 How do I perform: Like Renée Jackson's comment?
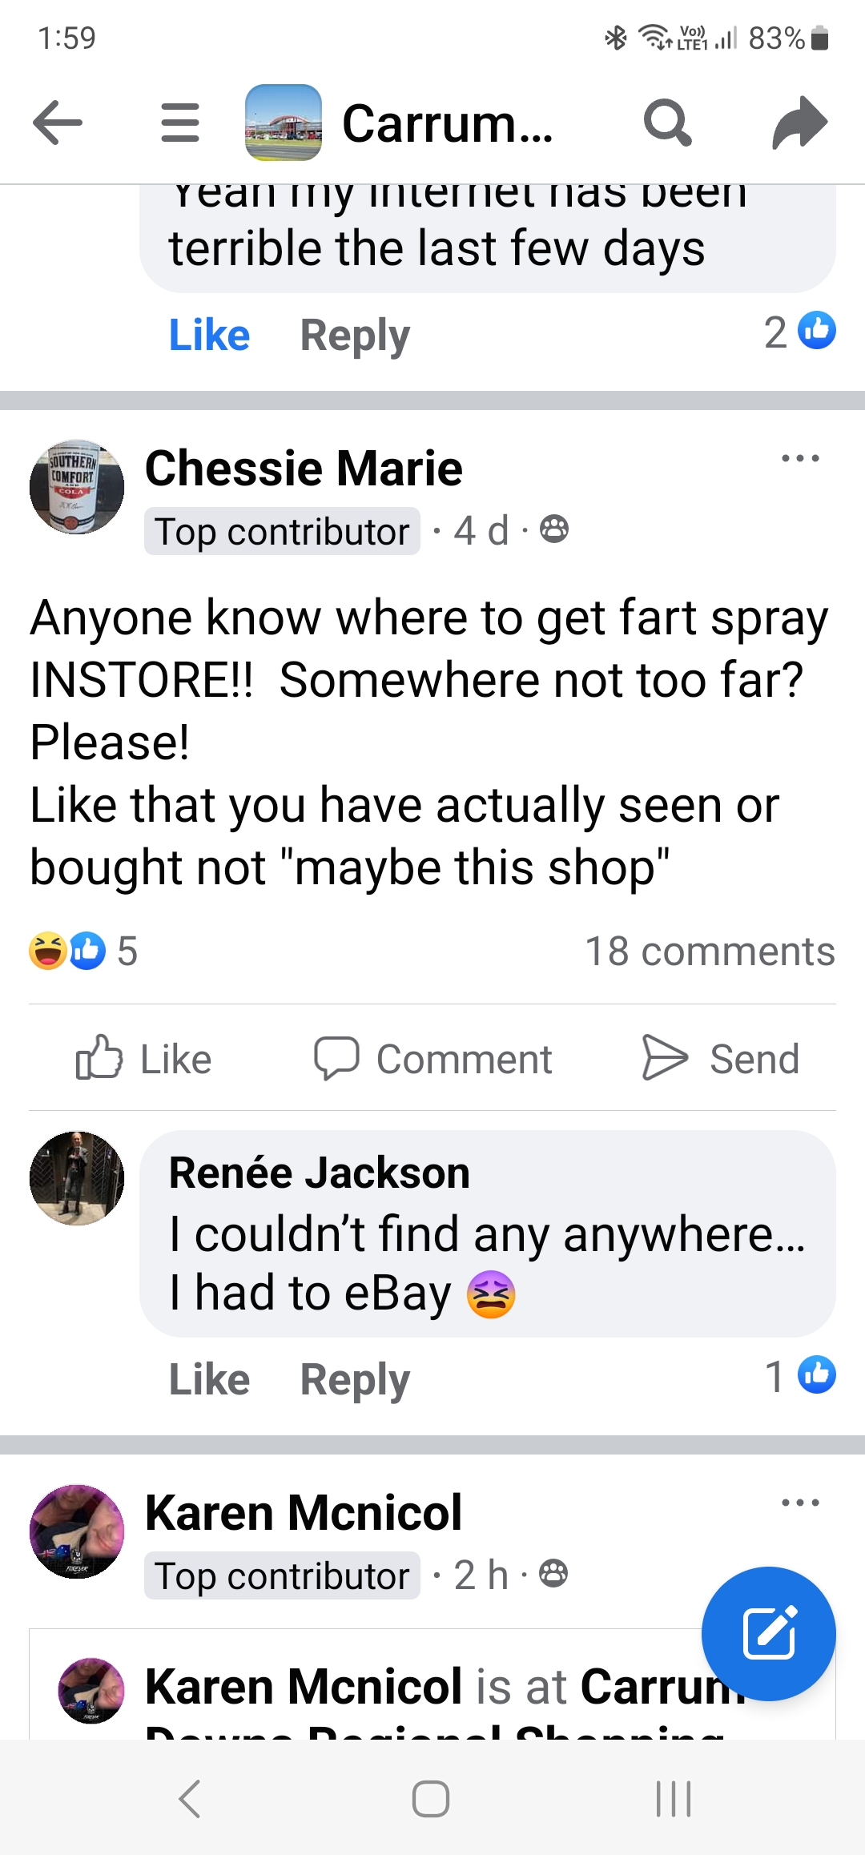[x=209, y=1379]
